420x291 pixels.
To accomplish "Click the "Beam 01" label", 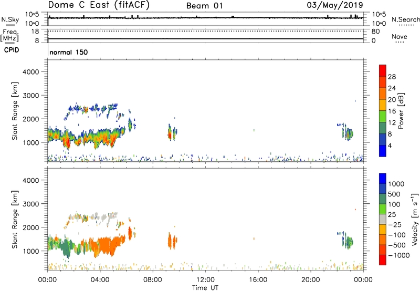I will (x=204, y=6).
